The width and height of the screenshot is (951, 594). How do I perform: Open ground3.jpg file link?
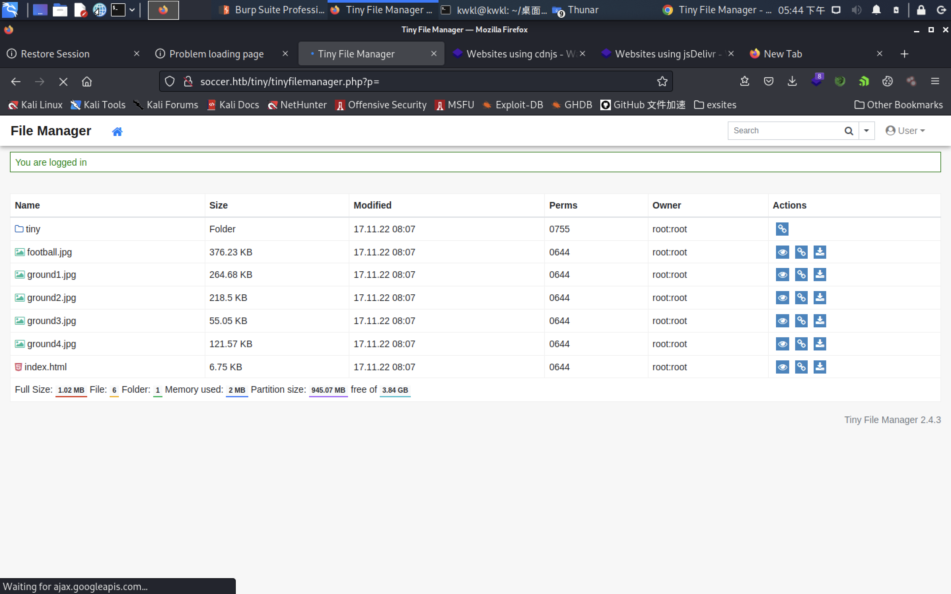51,321
